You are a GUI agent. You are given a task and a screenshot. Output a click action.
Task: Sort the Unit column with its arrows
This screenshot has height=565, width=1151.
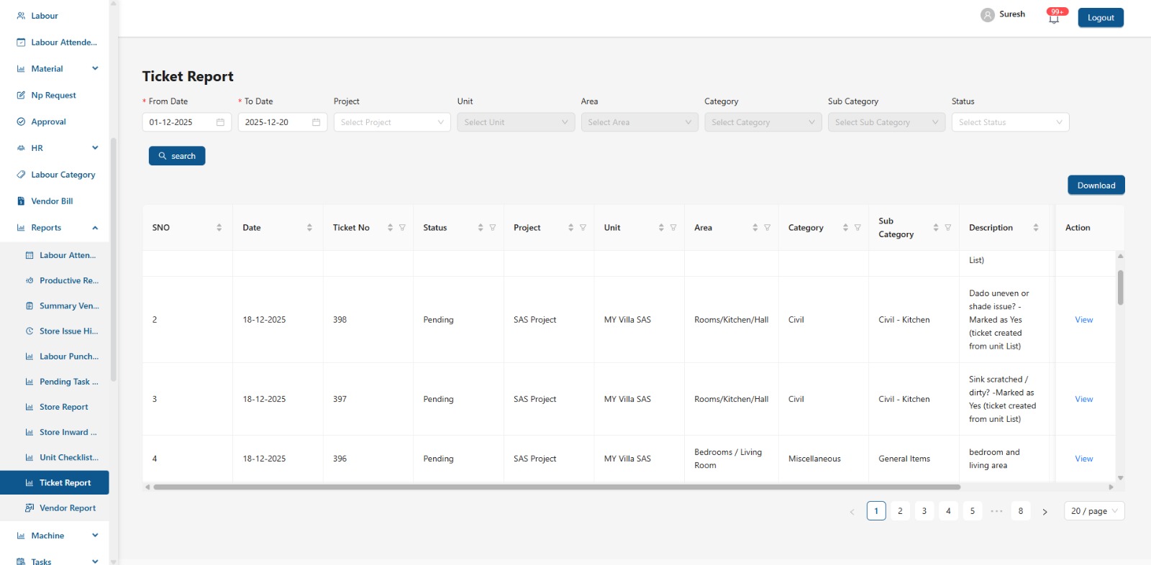(661, 228)
